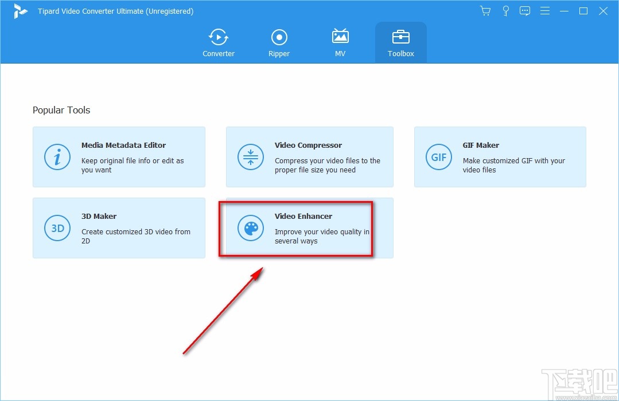
Task: Open the feedback chat bubble icon
Action: [525, 11]
